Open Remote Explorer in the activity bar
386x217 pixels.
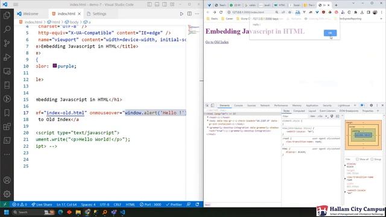7,71
